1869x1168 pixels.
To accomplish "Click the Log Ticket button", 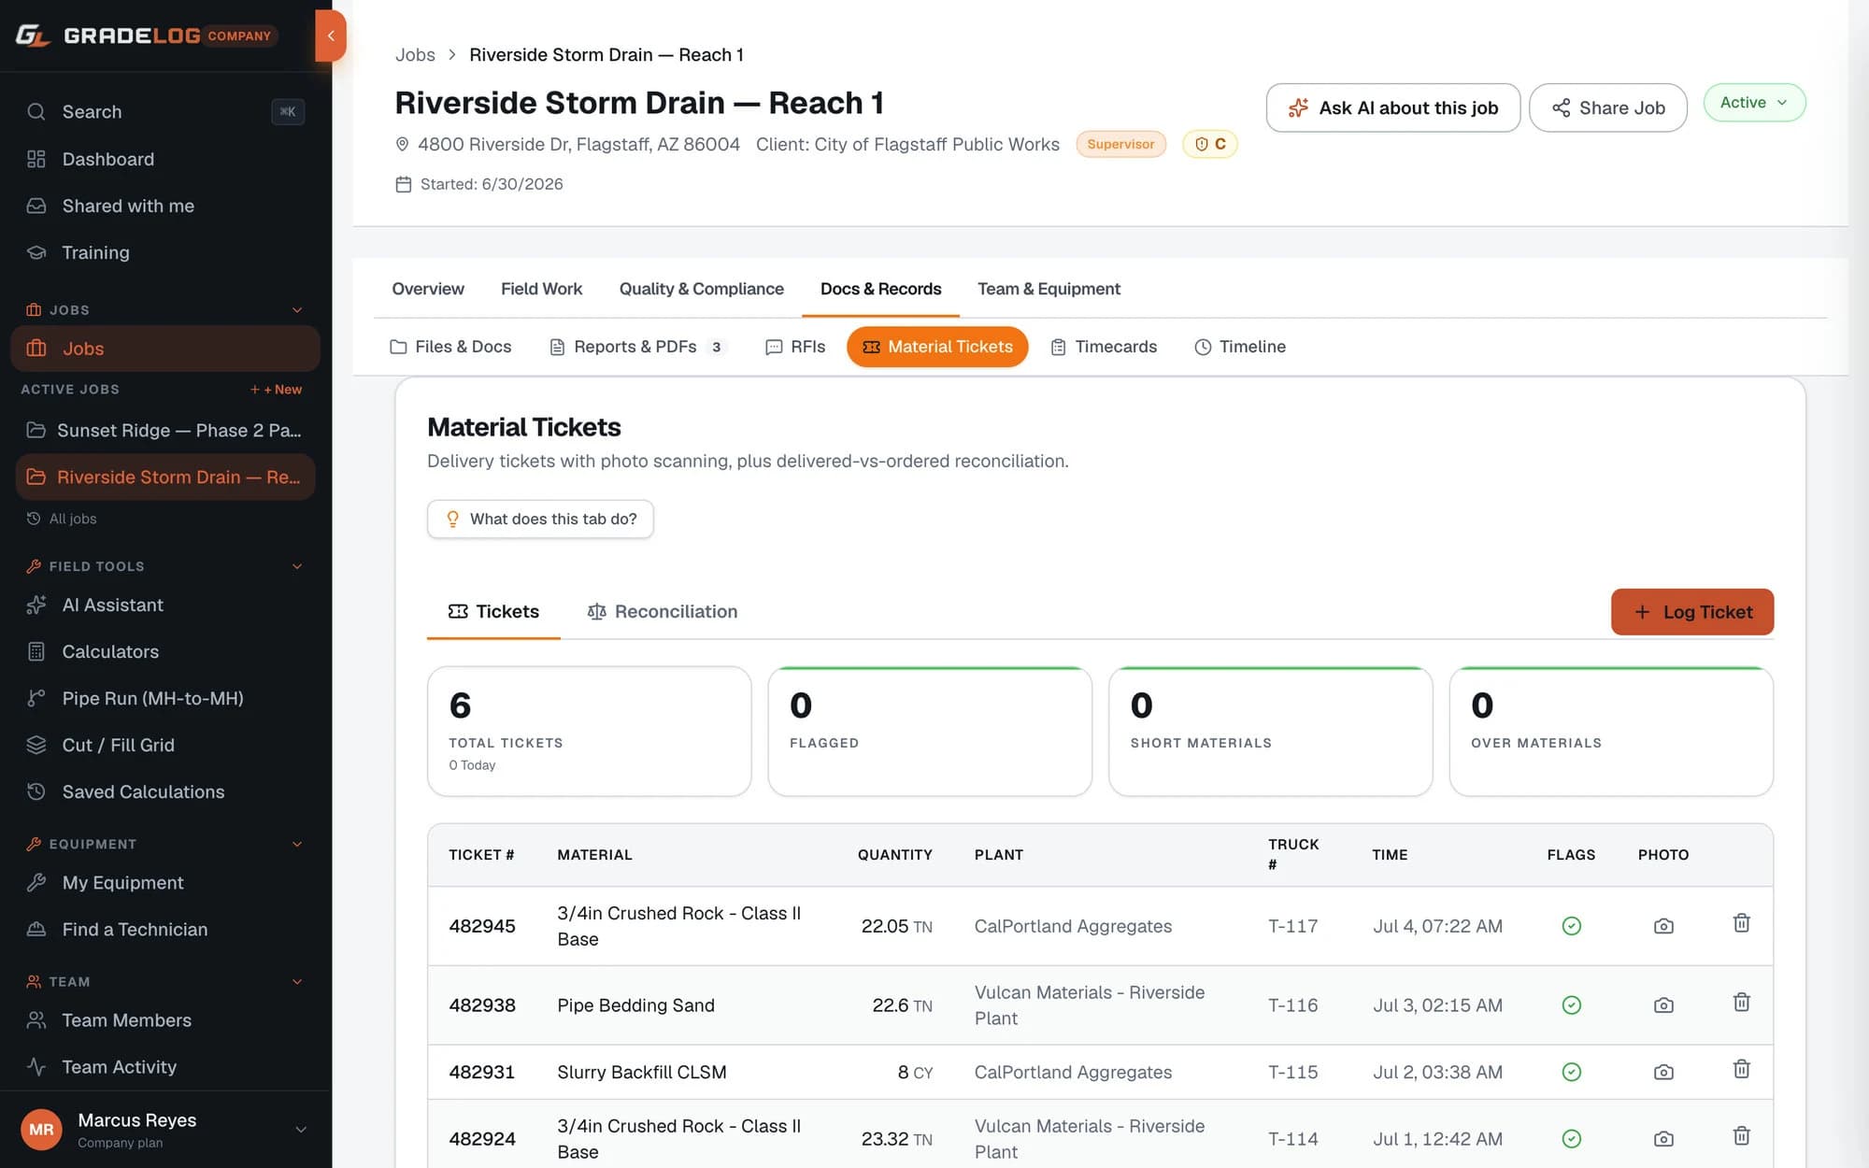I will point(1692,612).
